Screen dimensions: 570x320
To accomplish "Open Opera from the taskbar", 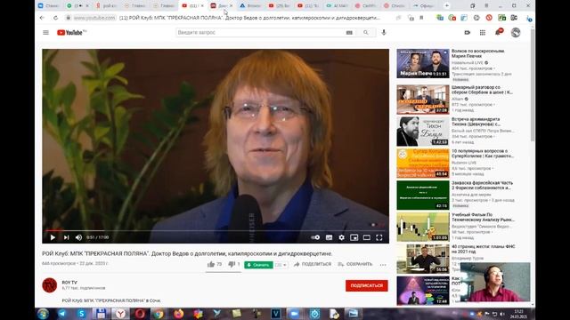I will [x=140, y=314].
